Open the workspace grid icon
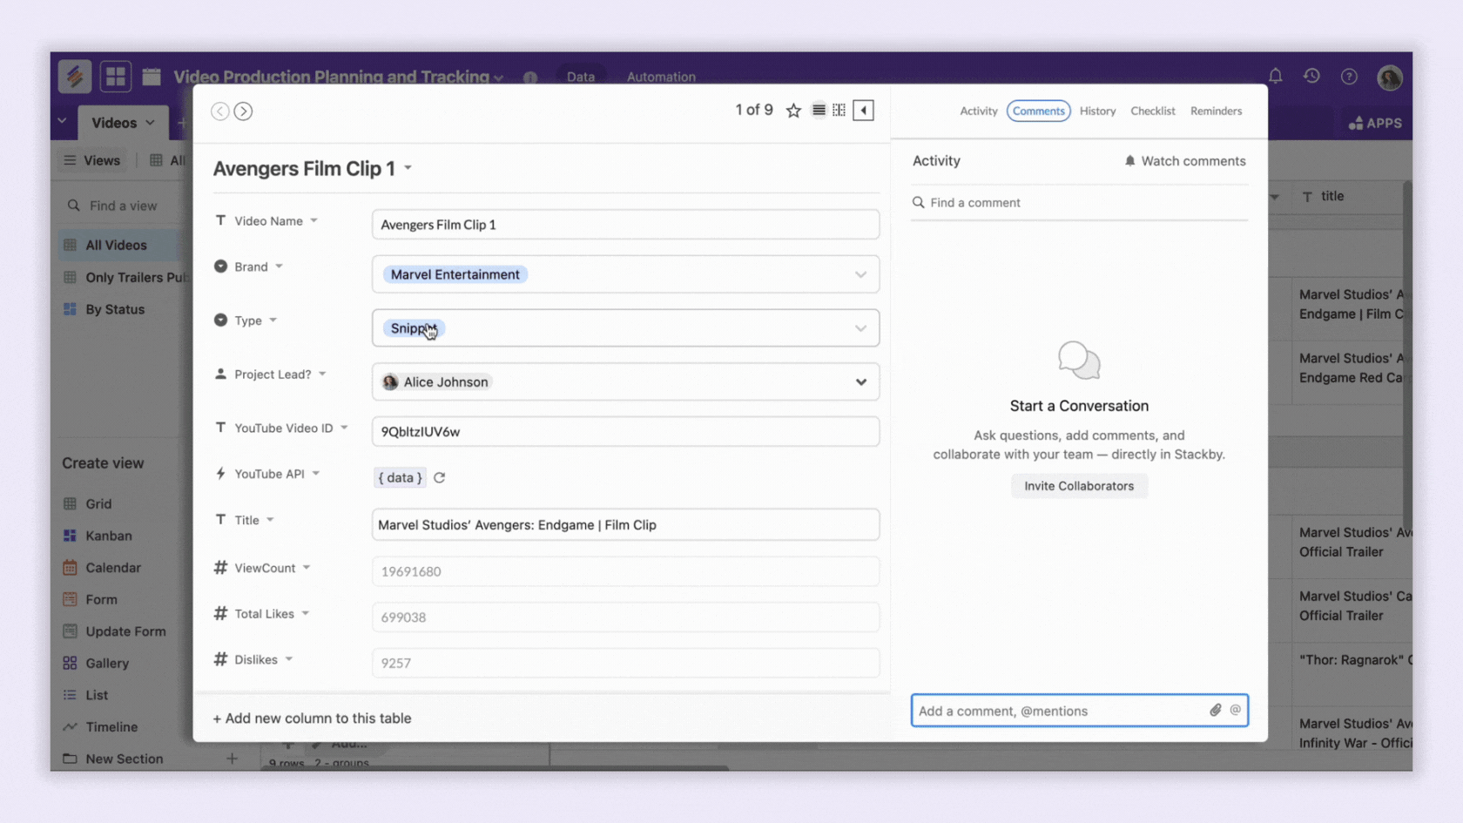 (x=115, y=77)
